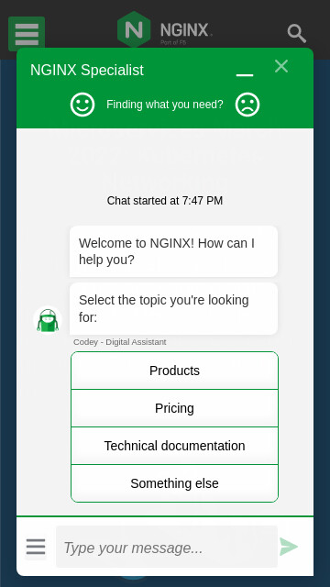The image size is (330, 587).
Task: Send the message with the arrow icon
Action: coord(289,547)
